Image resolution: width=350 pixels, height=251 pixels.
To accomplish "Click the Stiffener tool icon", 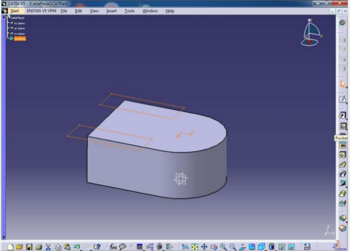I will coord(342,184).
